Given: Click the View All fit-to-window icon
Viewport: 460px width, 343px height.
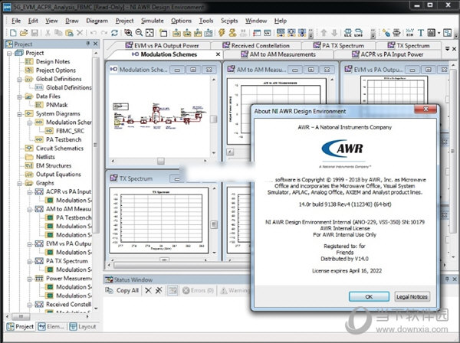Looking at the screenshot, I should [149, 32].
